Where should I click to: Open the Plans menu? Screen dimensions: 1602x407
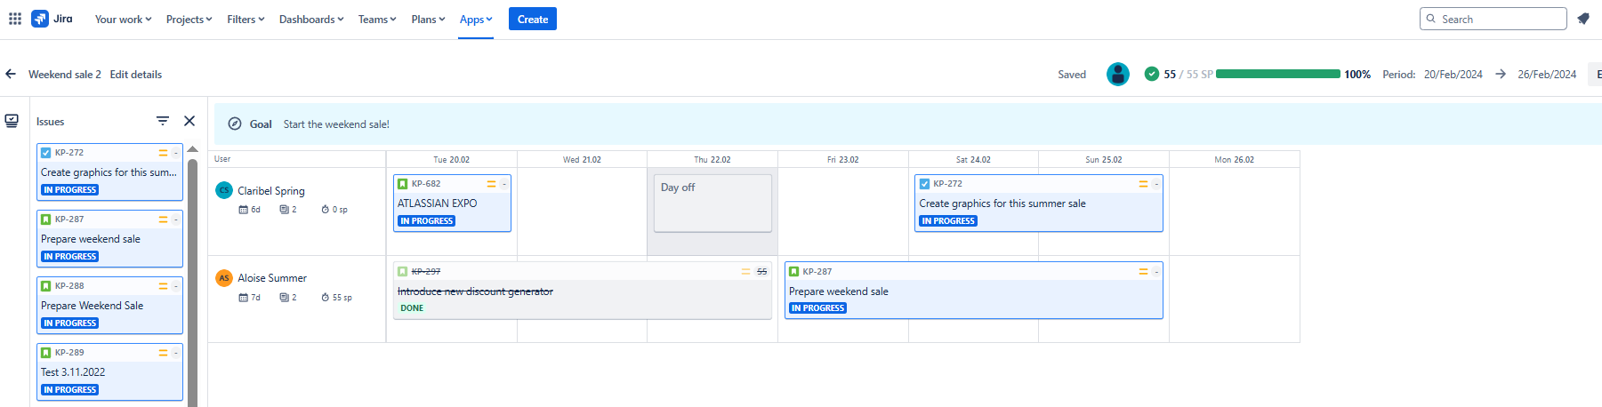point(428,19)
